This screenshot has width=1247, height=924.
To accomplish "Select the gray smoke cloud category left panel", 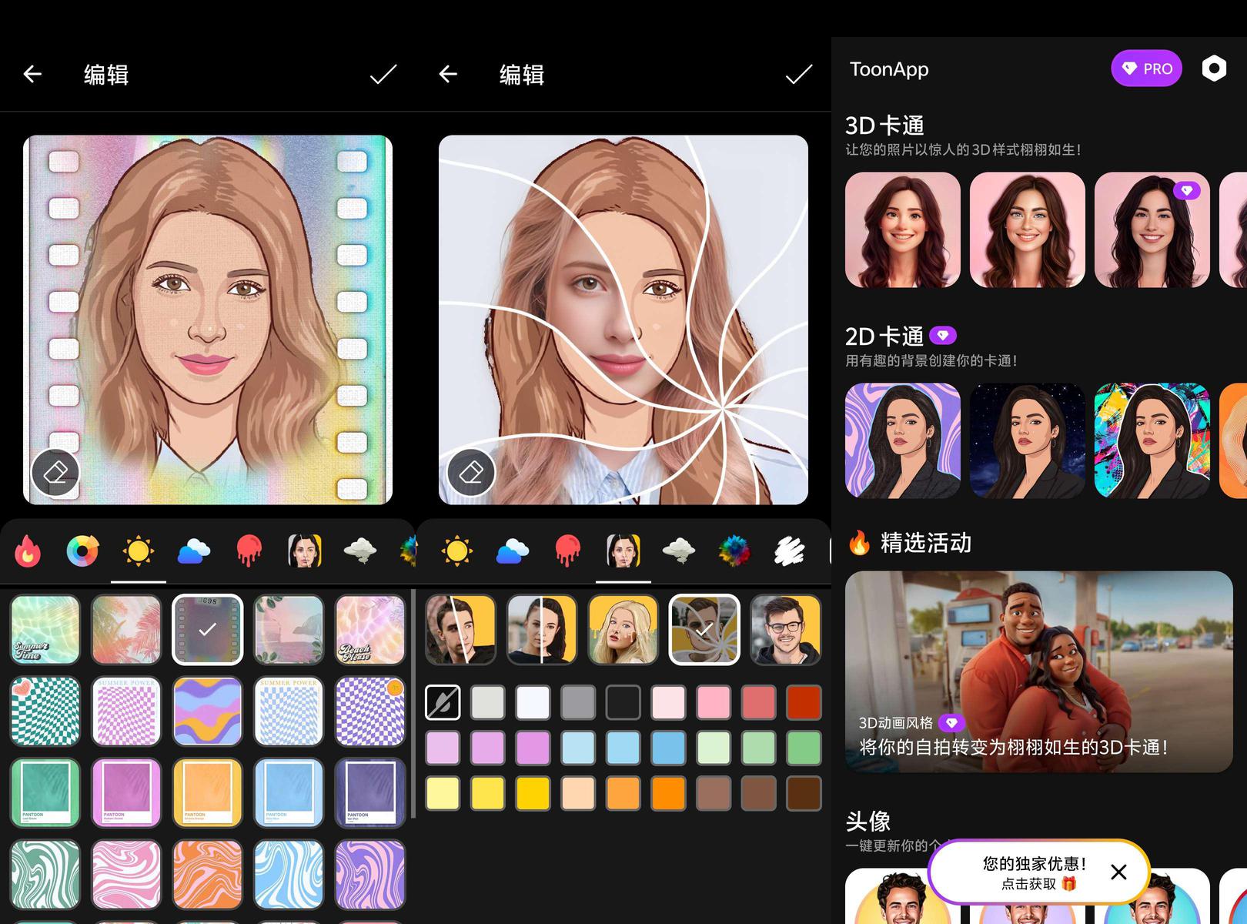I will [x=360, y=551].
